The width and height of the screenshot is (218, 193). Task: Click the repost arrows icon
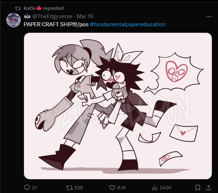[70, 188]
